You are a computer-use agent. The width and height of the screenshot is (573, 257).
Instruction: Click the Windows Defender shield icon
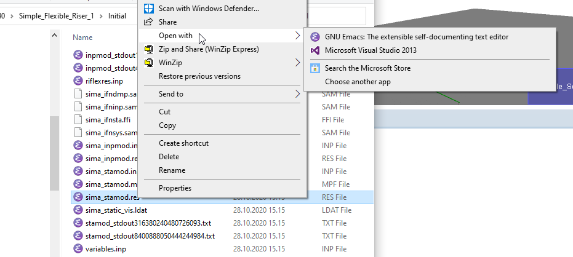pyautogui.click(x=148, y=9)
